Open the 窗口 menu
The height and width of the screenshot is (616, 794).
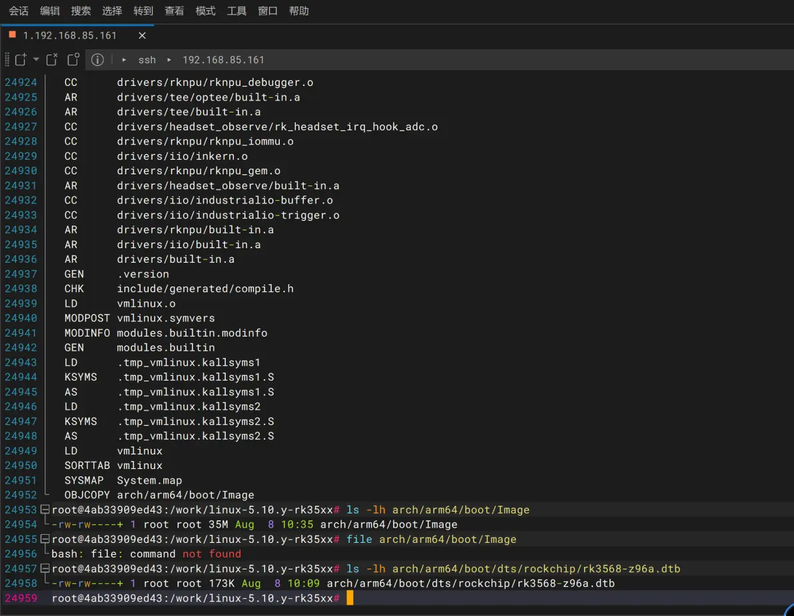[x=268, y=11]
